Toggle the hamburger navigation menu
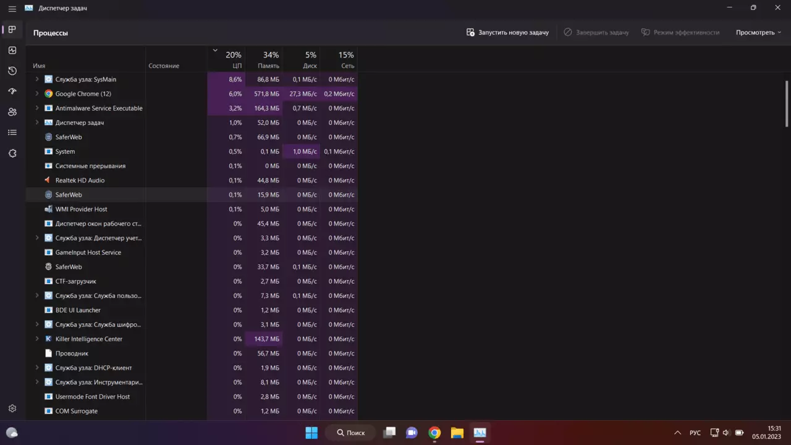The height and width of the screenshot is (445, 791). [12, 9]
